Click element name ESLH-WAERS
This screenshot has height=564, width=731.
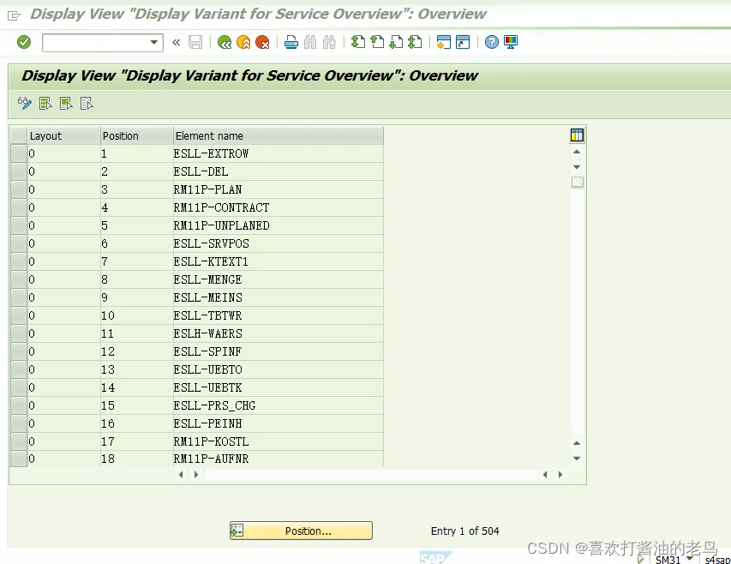208,333
